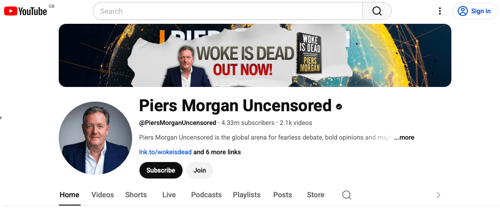Follow the lnk.to/wokeisdead link
500x211 pixels.
click(x=166, y=152)
